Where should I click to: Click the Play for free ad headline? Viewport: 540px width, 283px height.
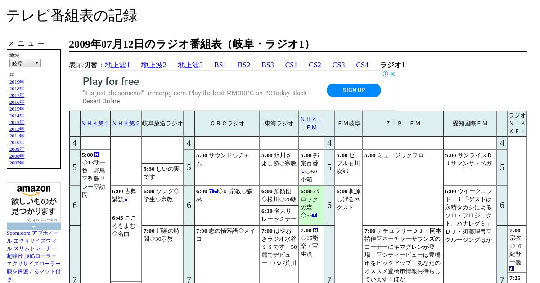tap(111, 81)
